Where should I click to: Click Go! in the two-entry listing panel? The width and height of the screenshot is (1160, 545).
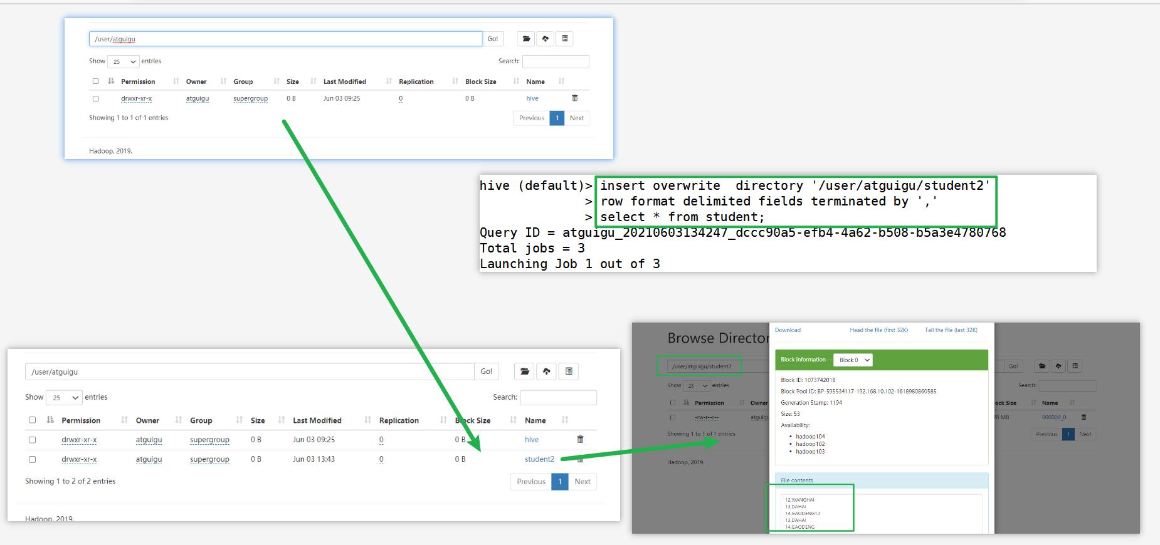[487, 371]
